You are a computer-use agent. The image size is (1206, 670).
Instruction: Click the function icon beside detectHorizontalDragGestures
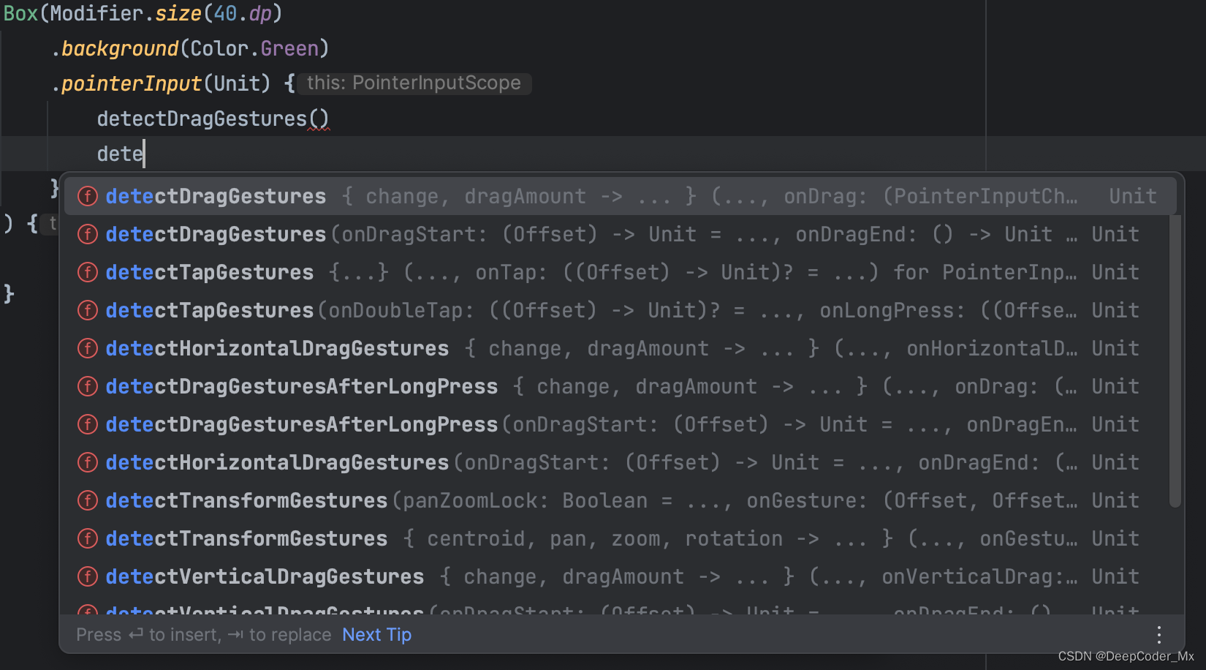(x=87, y=348)
